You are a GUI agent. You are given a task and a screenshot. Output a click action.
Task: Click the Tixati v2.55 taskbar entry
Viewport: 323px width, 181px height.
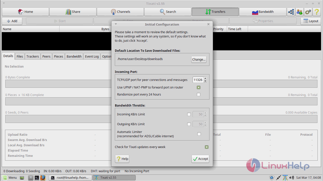click(x=114, y=178)
